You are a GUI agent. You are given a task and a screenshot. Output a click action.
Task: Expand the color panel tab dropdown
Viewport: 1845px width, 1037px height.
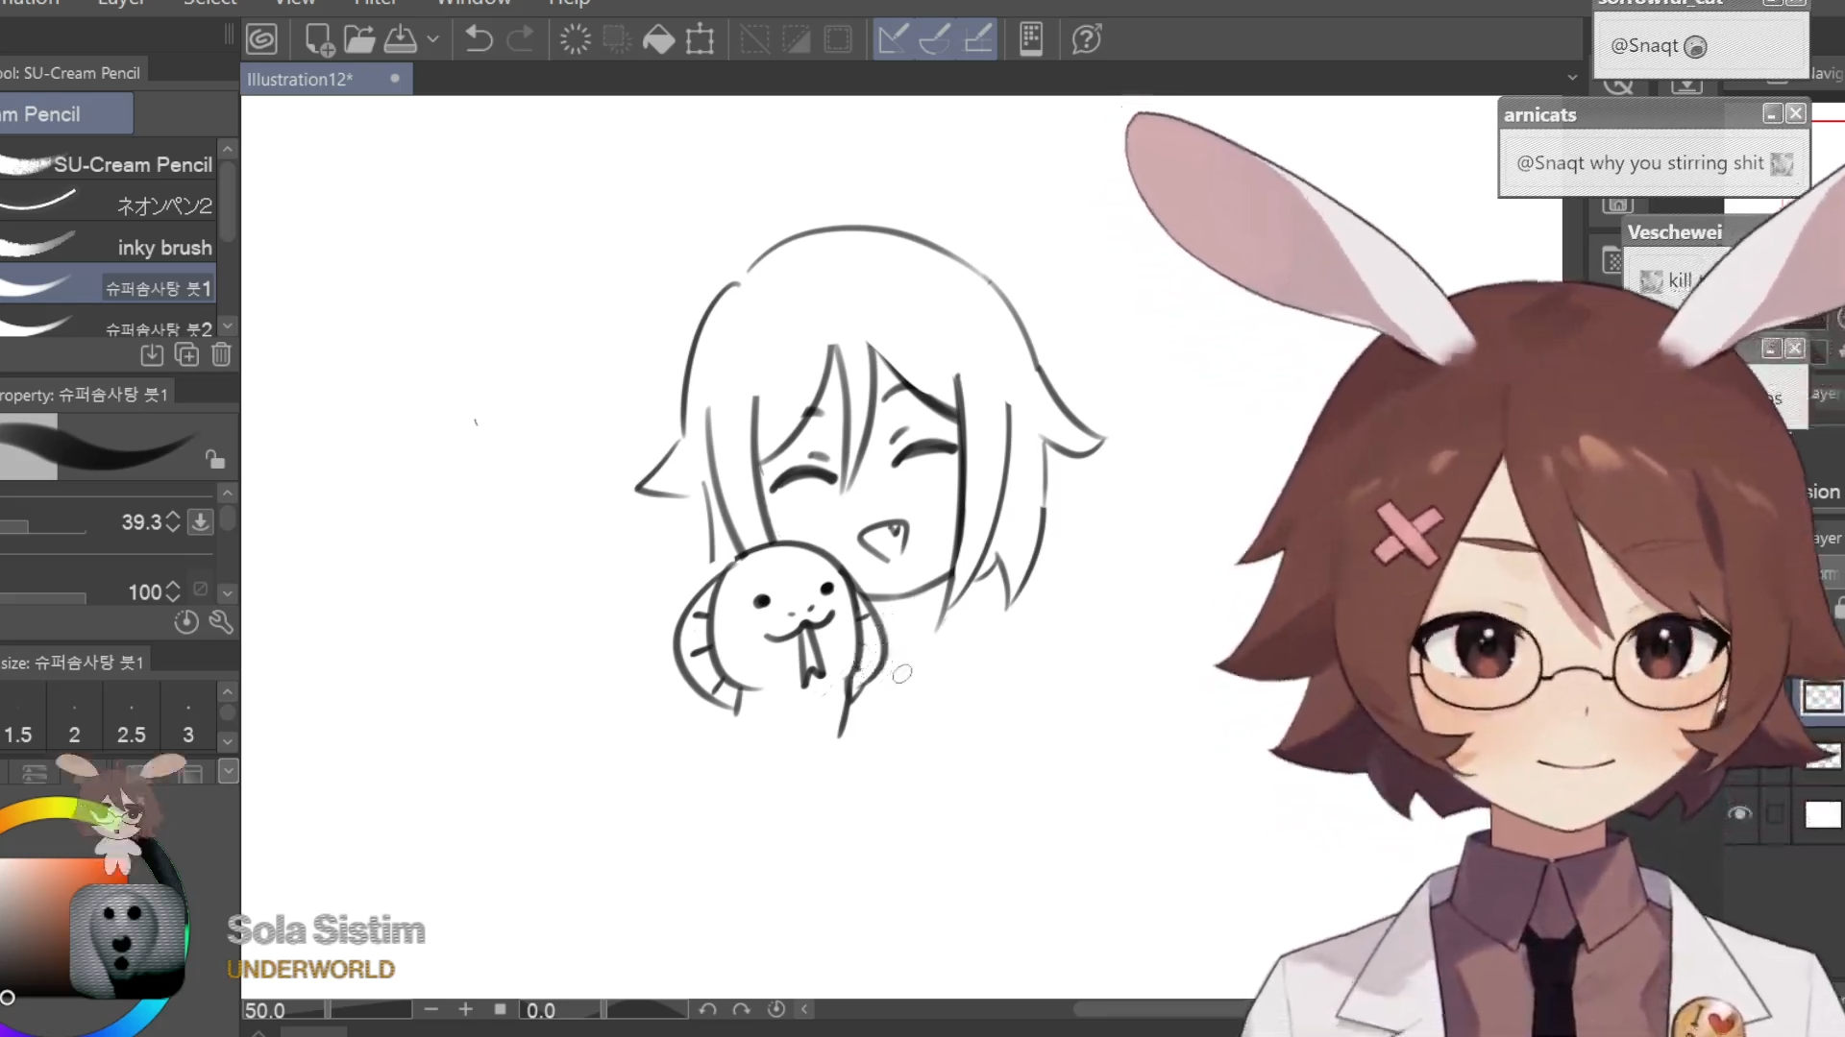pos(228,771)
